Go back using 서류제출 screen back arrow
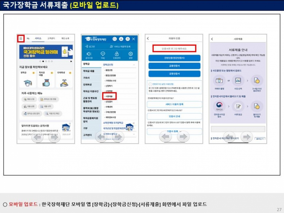The height and width of the screenshot is (213, 284). pos(212,39)
